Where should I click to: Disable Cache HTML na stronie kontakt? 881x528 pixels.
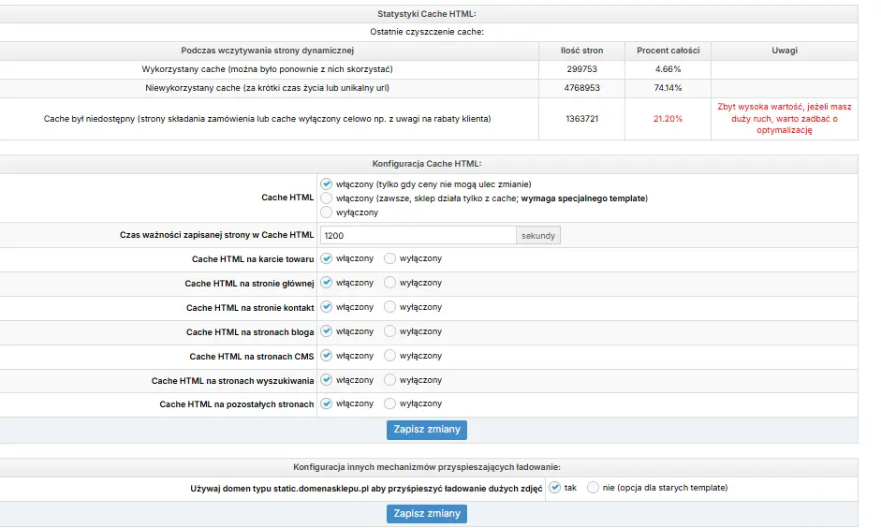(390, 307)
